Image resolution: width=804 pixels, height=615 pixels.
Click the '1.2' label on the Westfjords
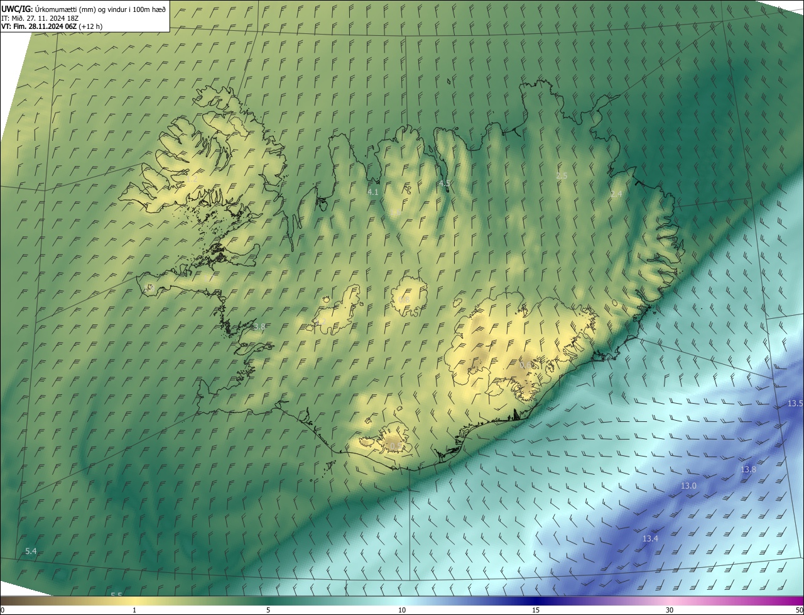pos(192,179)
